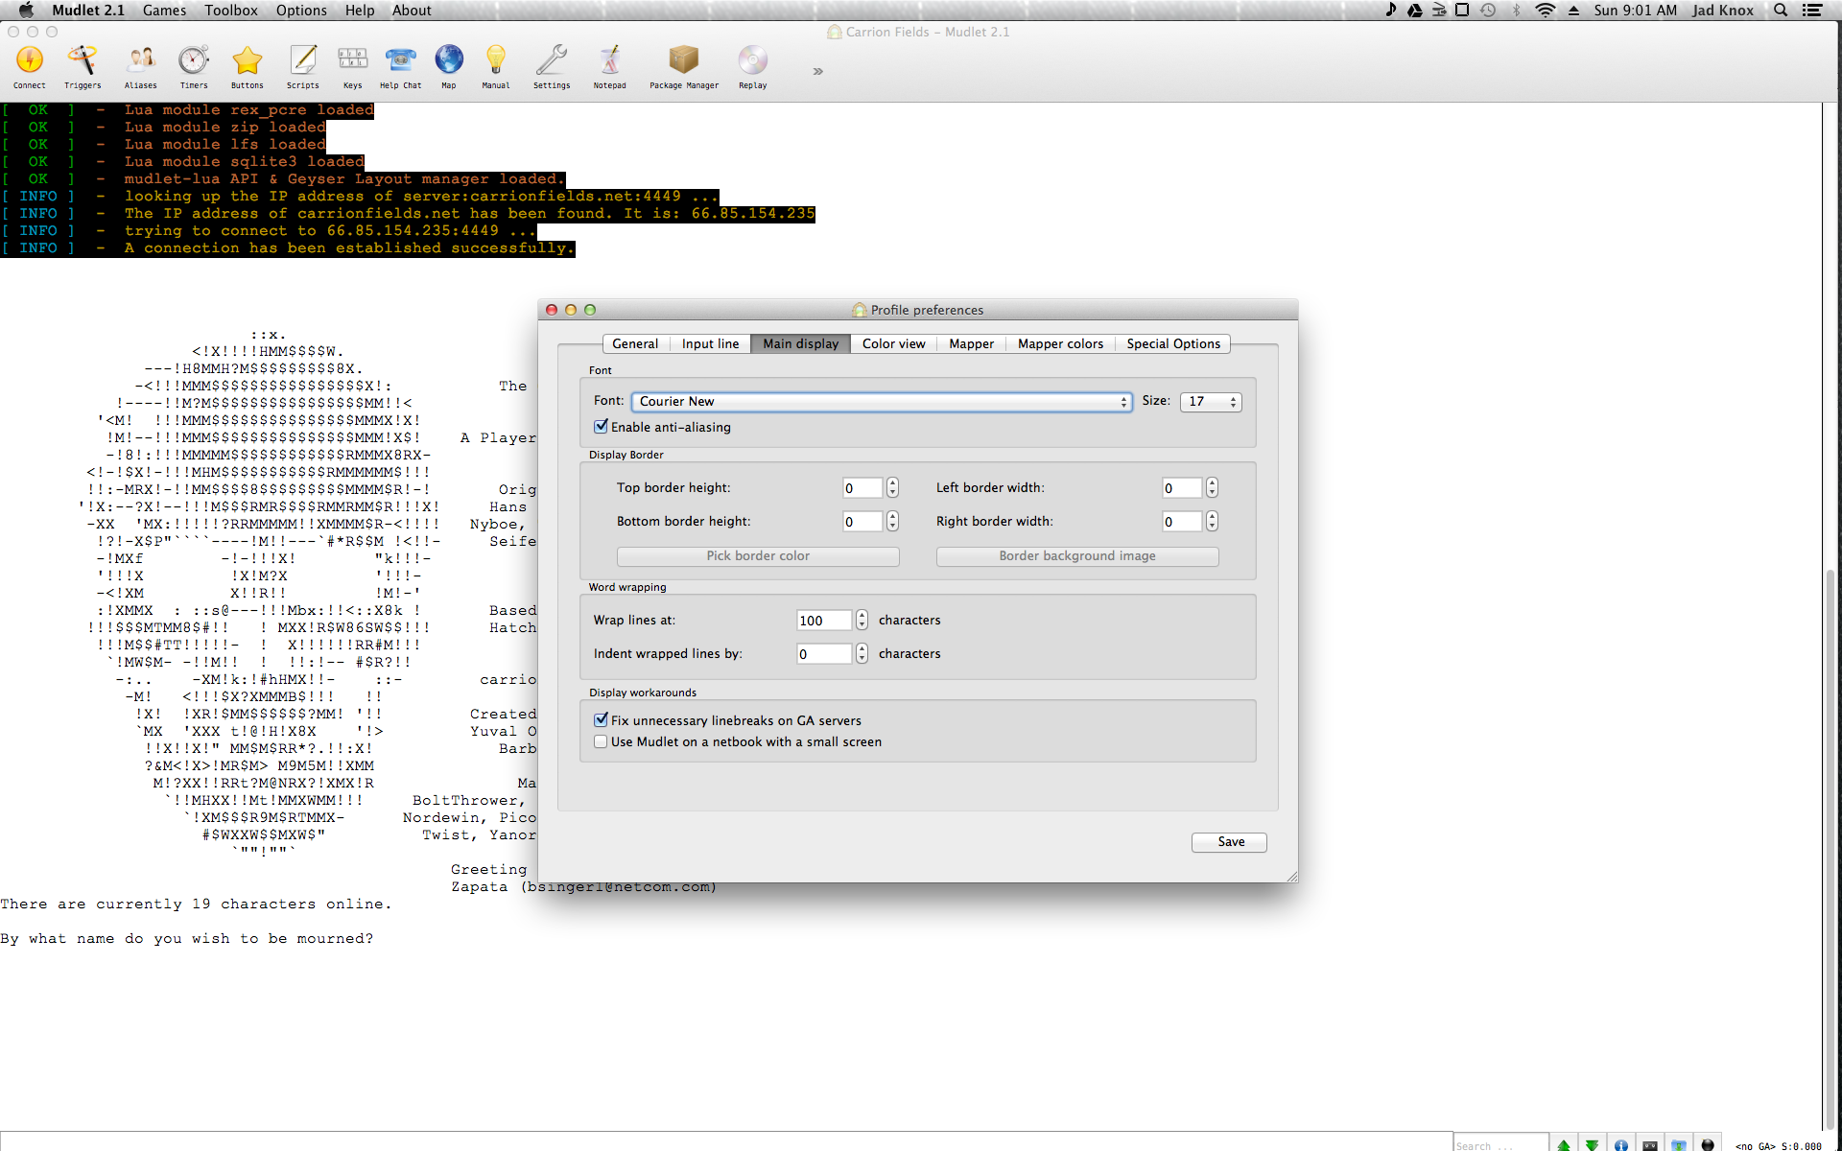
Task: Click Top border height stepper arrows
Action: pyautogui.click(x=893, y=488)
